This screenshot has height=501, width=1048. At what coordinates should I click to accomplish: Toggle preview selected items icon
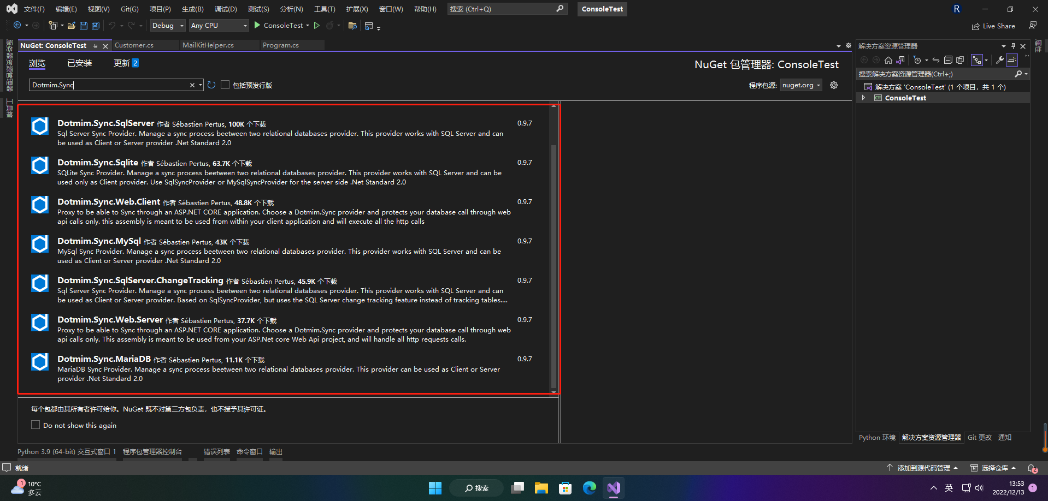[x=1012, y=60]
